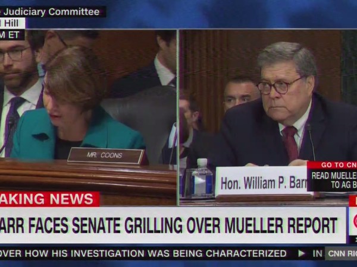Image resolution: width=357 pixels, height=267 pixels.
Task: Select the left video panel with teal jacket
Action: [x=88, y=117]
